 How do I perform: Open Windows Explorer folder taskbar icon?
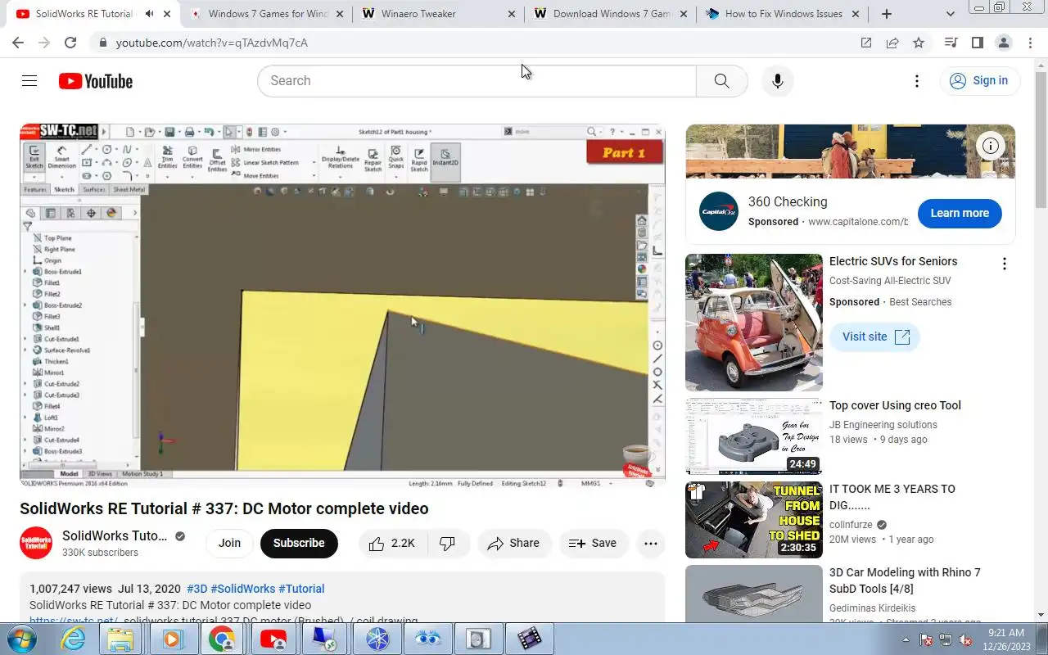pyautogui.click(x=121, y=639)
